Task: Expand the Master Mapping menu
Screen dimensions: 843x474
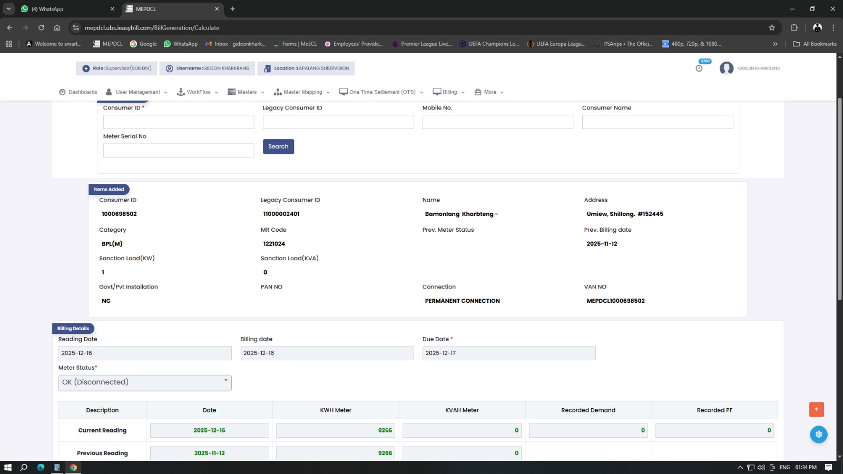Action: [302, 92]
